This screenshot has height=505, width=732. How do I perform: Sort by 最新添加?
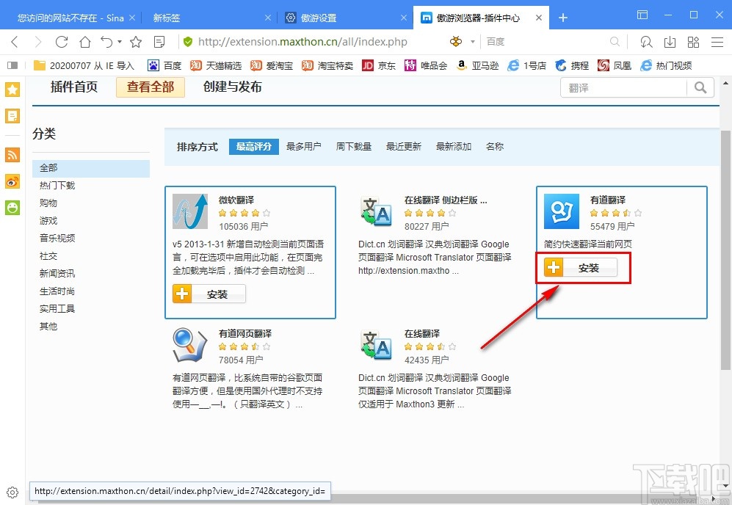point(453,147)
